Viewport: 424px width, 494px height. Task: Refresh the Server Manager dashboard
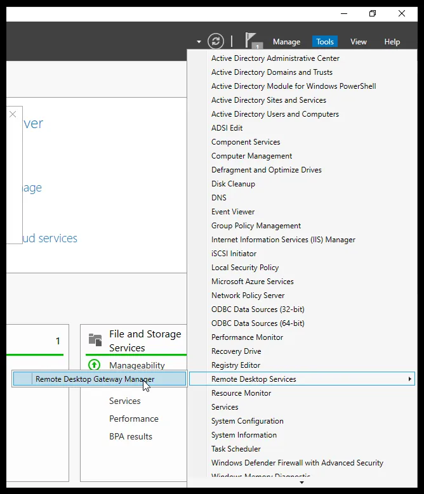pos(216,41)
